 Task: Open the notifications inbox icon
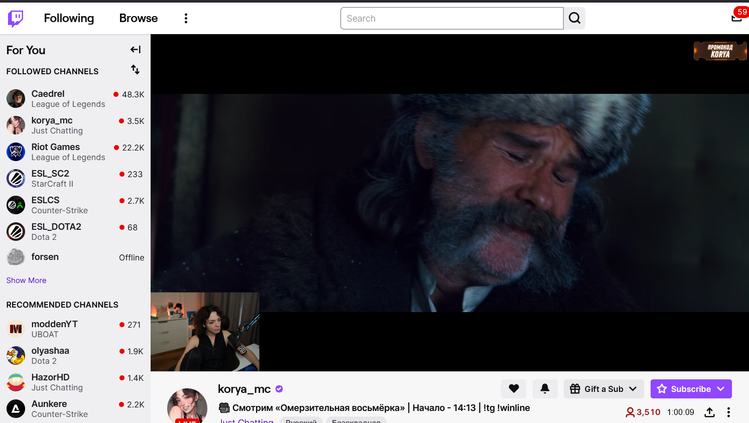(736, 18)
